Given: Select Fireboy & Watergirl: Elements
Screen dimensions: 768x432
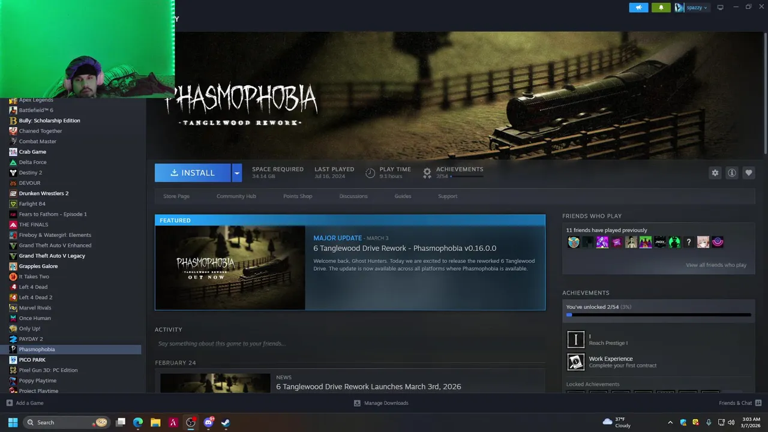Looking at the screenshot, I should 55,235.
